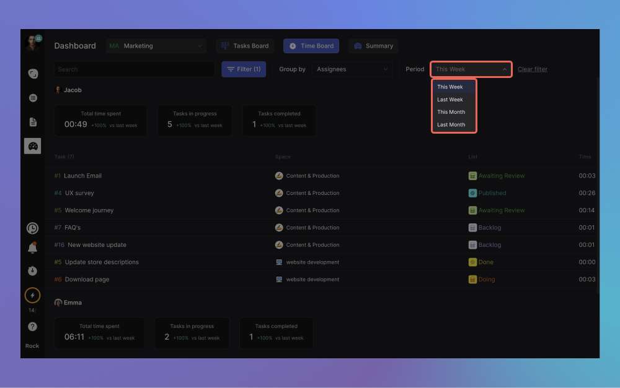
Task: Switch to the Tasks Board tab
Action: (x=245, y=46)
